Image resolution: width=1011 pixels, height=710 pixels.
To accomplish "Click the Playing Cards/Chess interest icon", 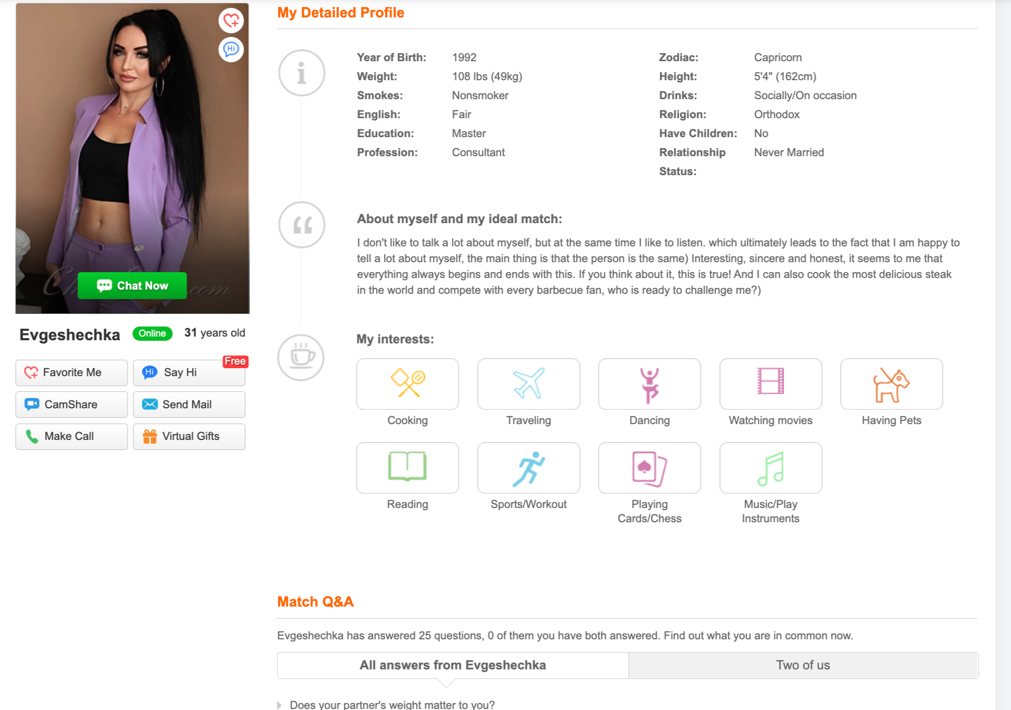I will tap(649, 468).
